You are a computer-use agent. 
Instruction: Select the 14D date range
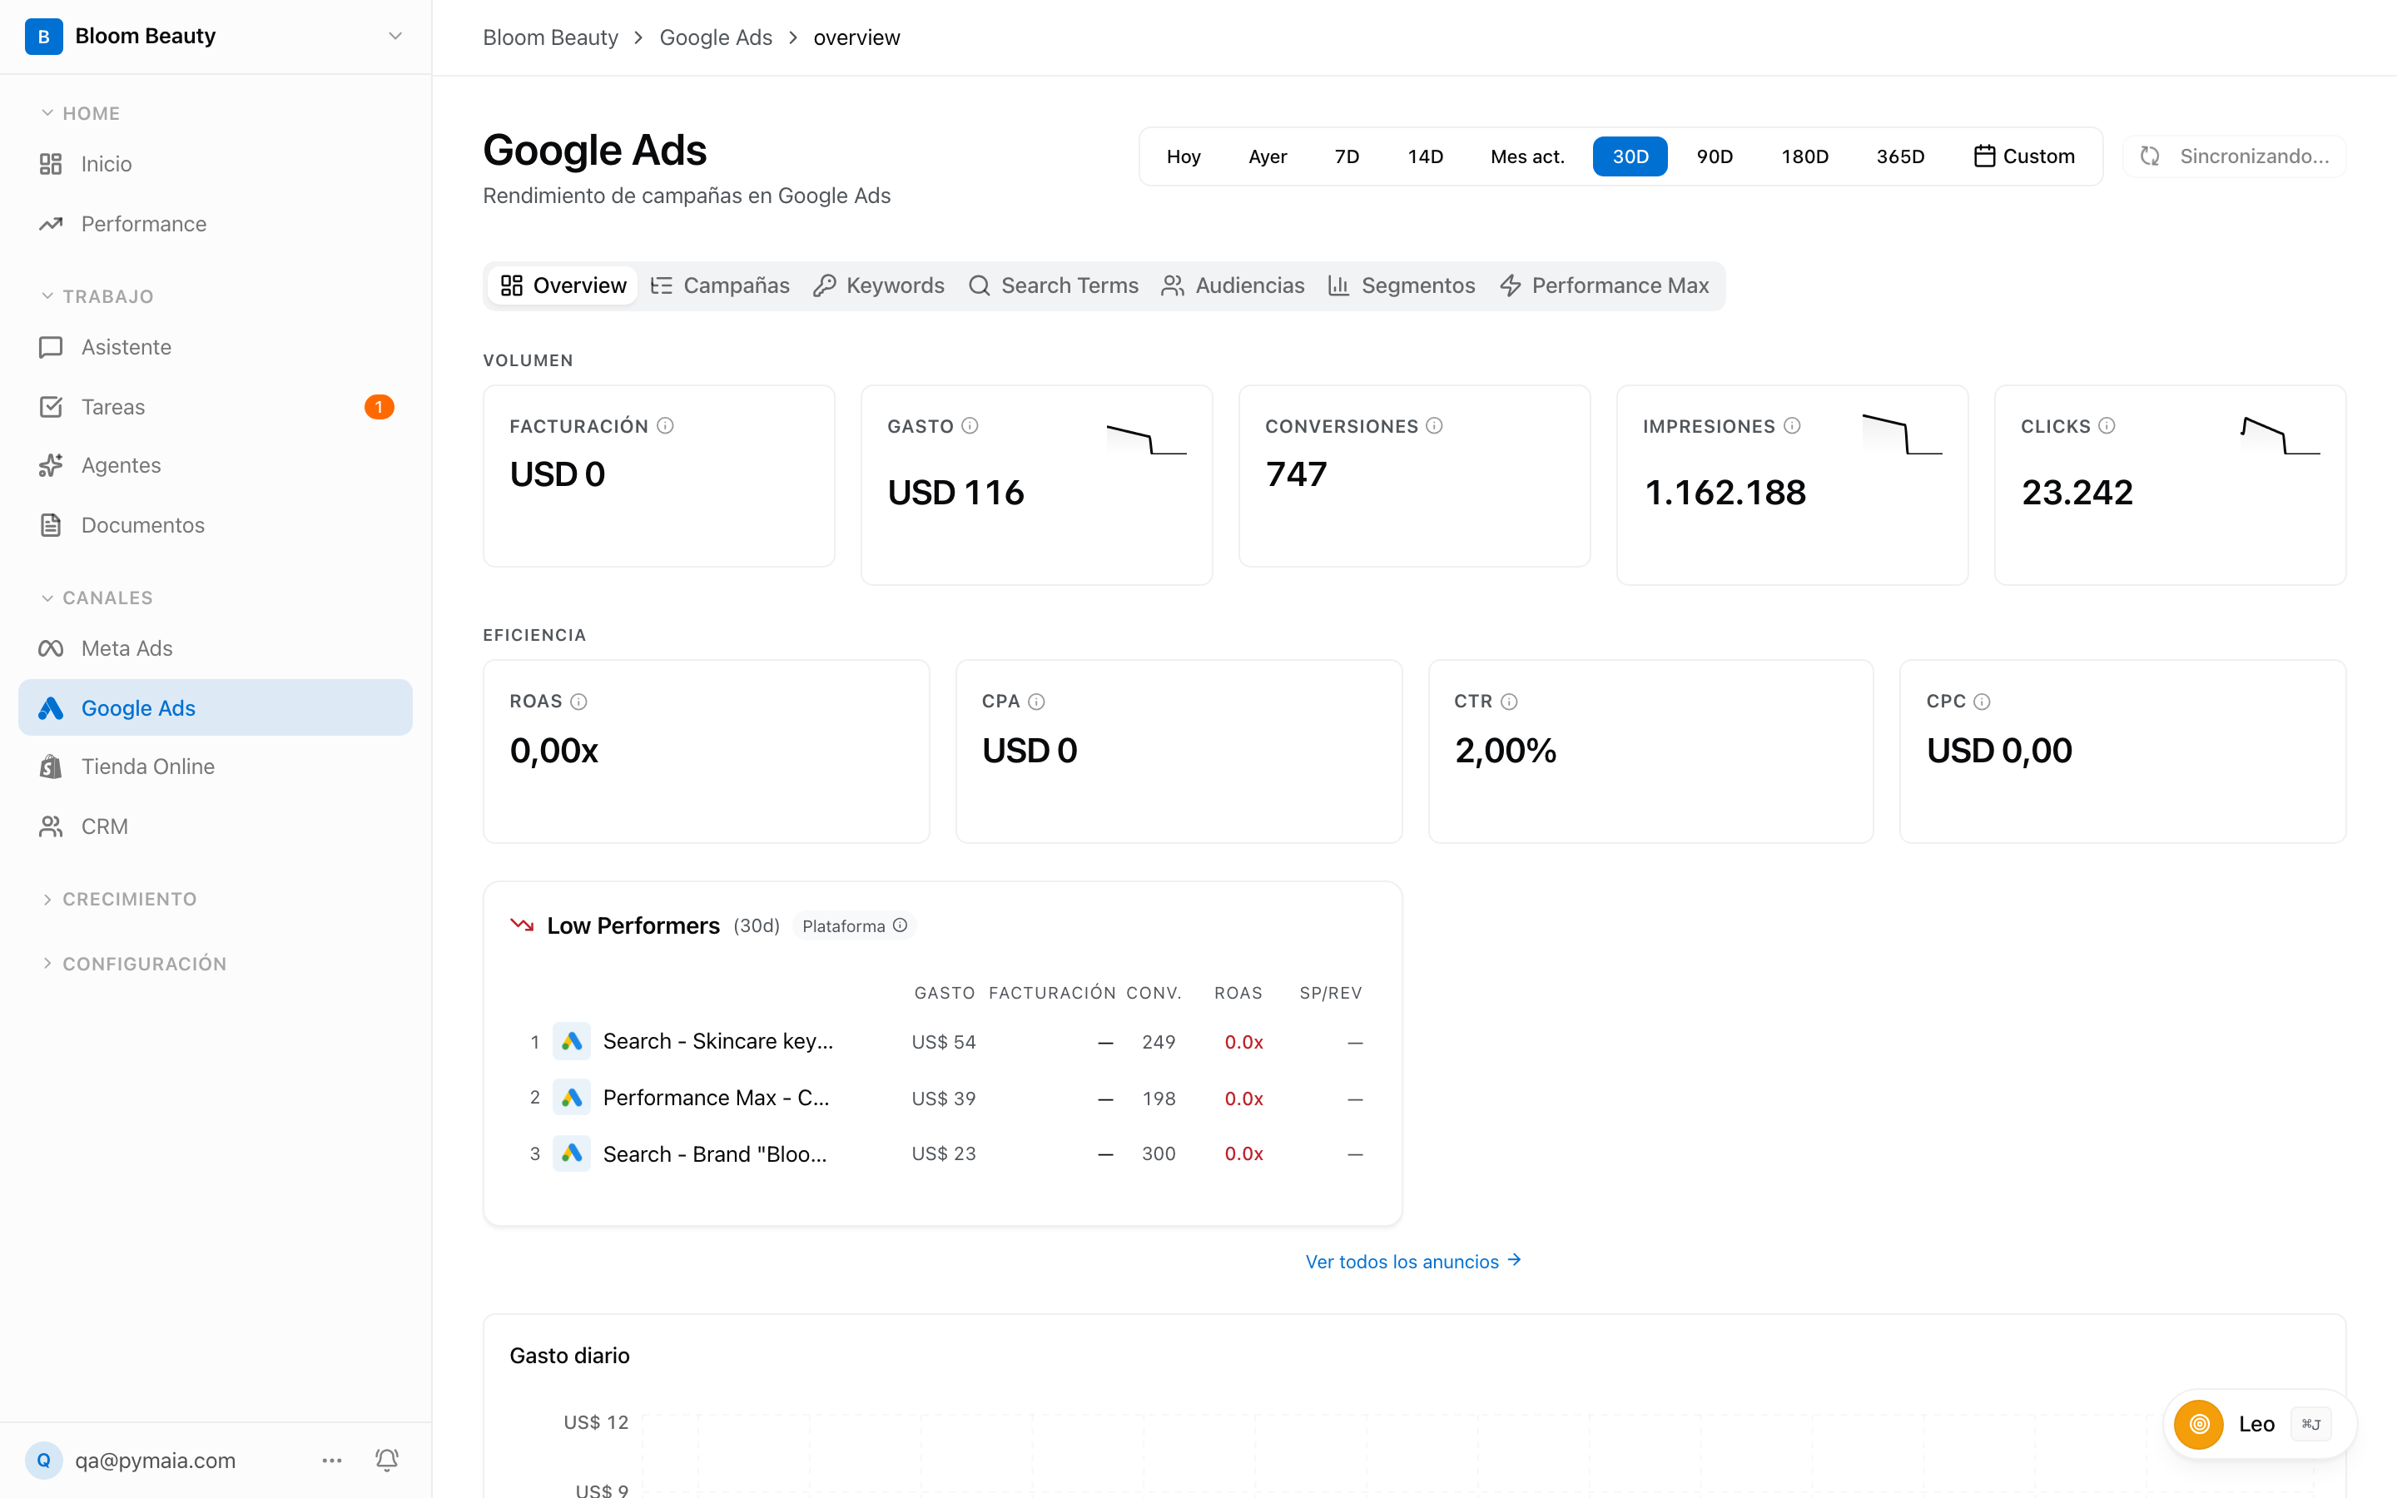pos(1426,156)
